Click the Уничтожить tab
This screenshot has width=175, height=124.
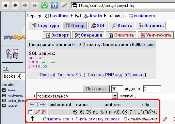pos(156,35)
